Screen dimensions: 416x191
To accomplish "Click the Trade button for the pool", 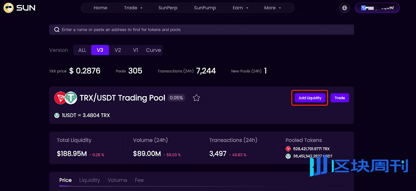I will 340,98.
